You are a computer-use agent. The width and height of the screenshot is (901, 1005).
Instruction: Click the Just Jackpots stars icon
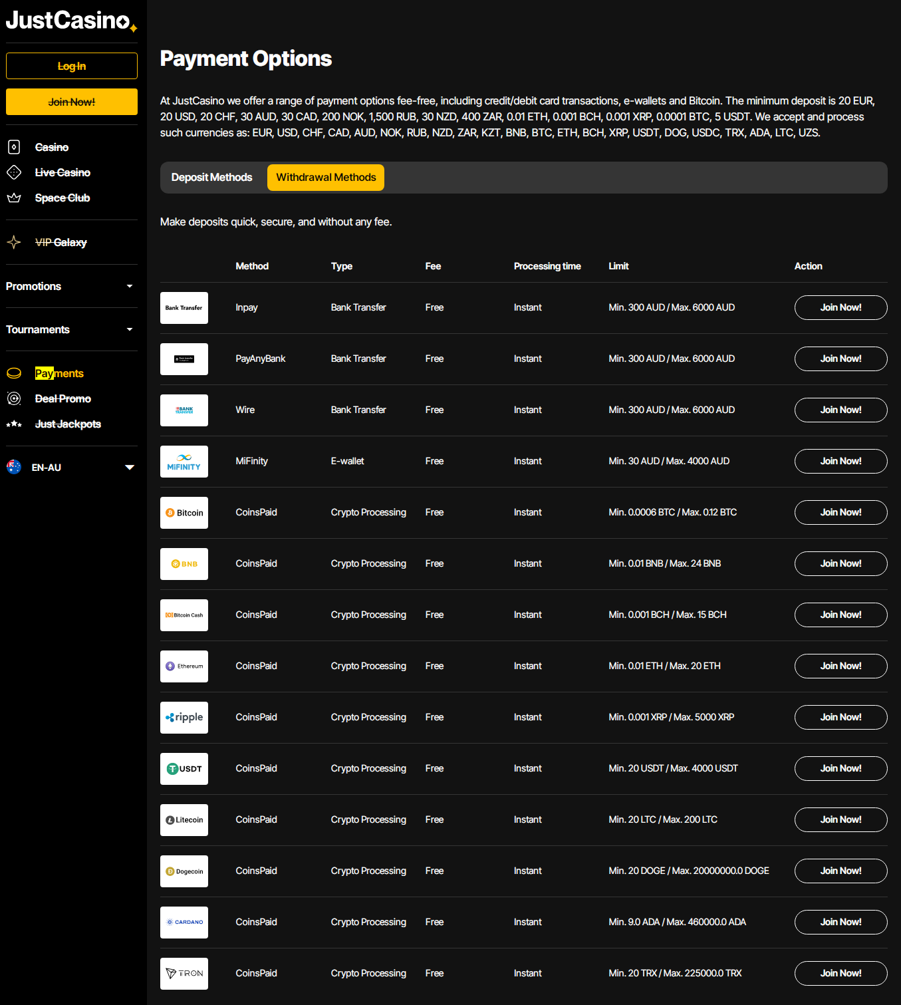coord(14,424)
